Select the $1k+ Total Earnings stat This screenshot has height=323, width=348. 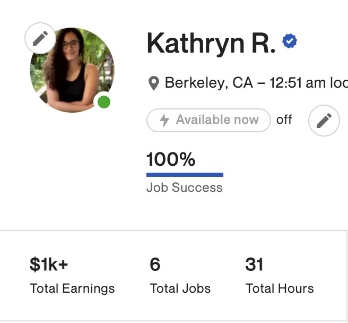tap(72, 276)
